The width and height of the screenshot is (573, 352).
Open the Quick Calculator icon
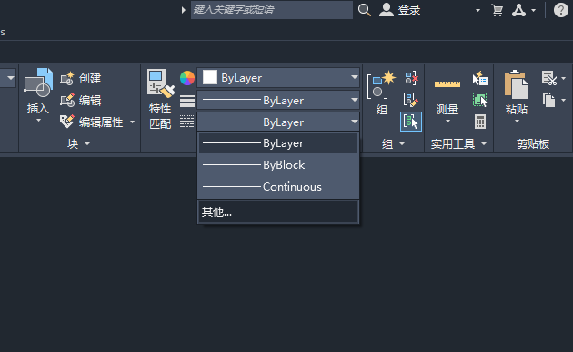(x=480, y=122)
